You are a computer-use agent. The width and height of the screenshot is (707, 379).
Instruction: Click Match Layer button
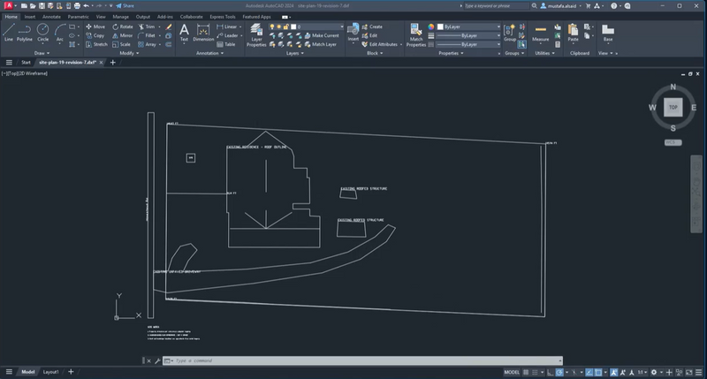(320, 44)
